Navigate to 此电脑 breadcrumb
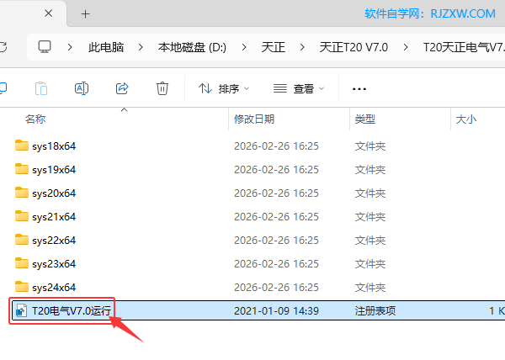505x360 pixels. (x=106, y=47)
